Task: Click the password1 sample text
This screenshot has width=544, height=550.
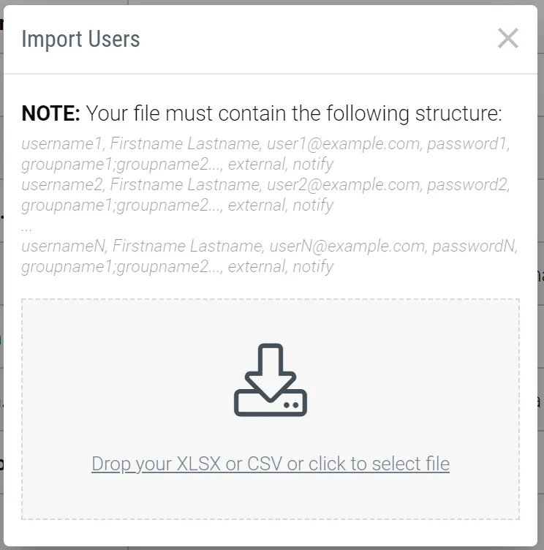Action: pyautogui.click(x=466, y=144)
